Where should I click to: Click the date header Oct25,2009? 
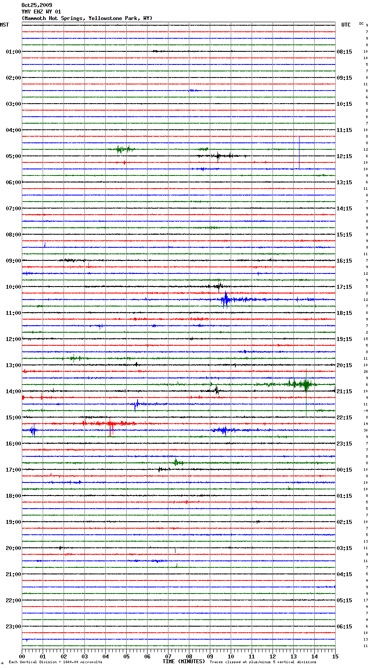click(37, 5)
